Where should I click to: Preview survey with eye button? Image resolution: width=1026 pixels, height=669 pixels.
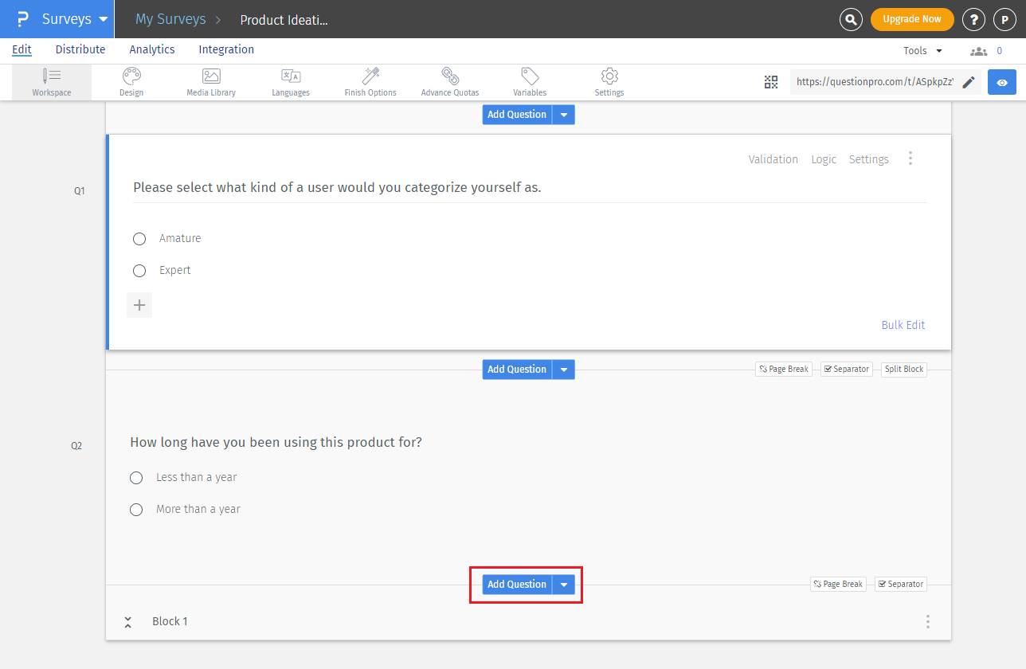coord(1002,82)
